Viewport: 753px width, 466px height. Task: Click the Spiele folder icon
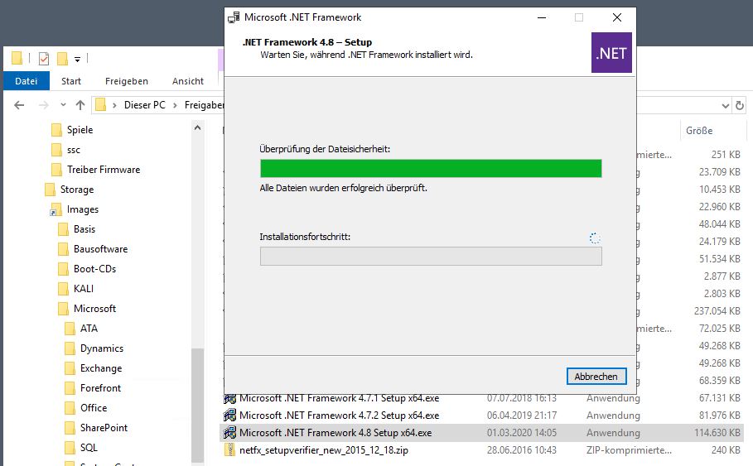pyautogui.click(x=56, y=130)
